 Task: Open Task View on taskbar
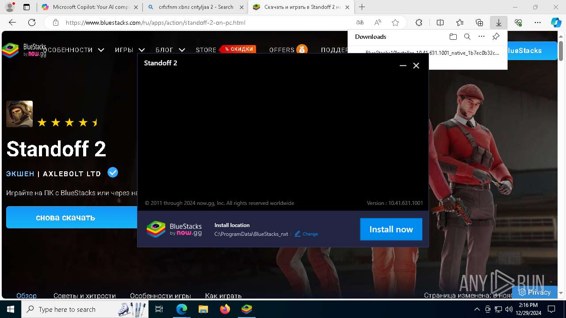coord(159,309)
